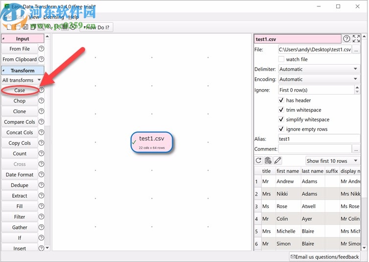Click the circled X toolbar icon
369x262 pixels.
click(x=73, y=27)
